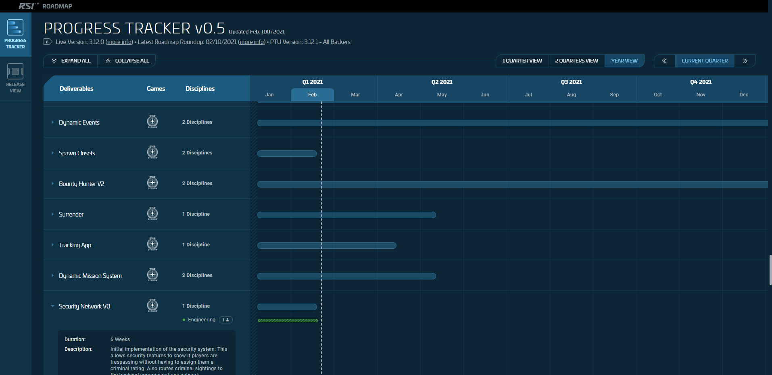Image resolution: width=772 pixels, height=375 pixels.
Task: Click the Engineering team member count badge
Action: [x=225, y=320]
